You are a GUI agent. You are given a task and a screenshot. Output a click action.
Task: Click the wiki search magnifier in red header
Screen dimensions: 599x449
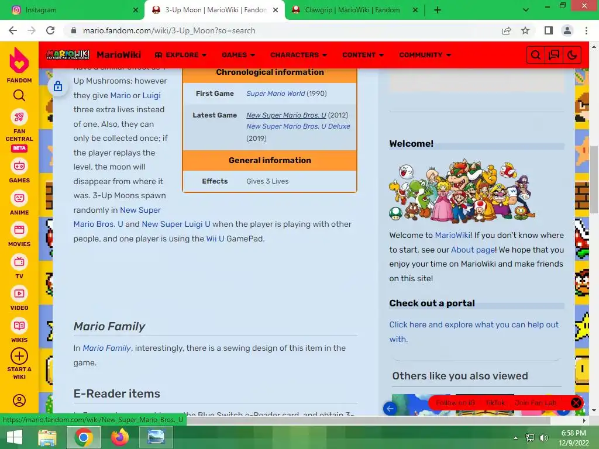click(536, 56)
